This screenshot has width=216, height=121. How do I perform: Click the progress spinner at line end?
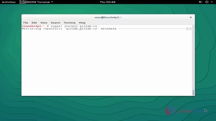pyautogui.click(x=189, y=29)
